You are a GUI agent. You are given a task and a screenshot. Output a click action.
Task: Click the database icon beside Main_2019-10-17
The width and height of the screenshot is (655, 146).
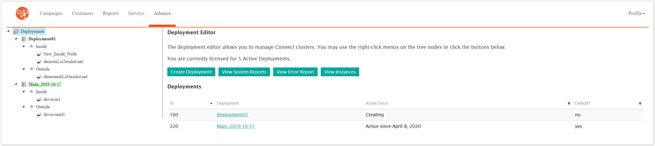pos(24,84)
